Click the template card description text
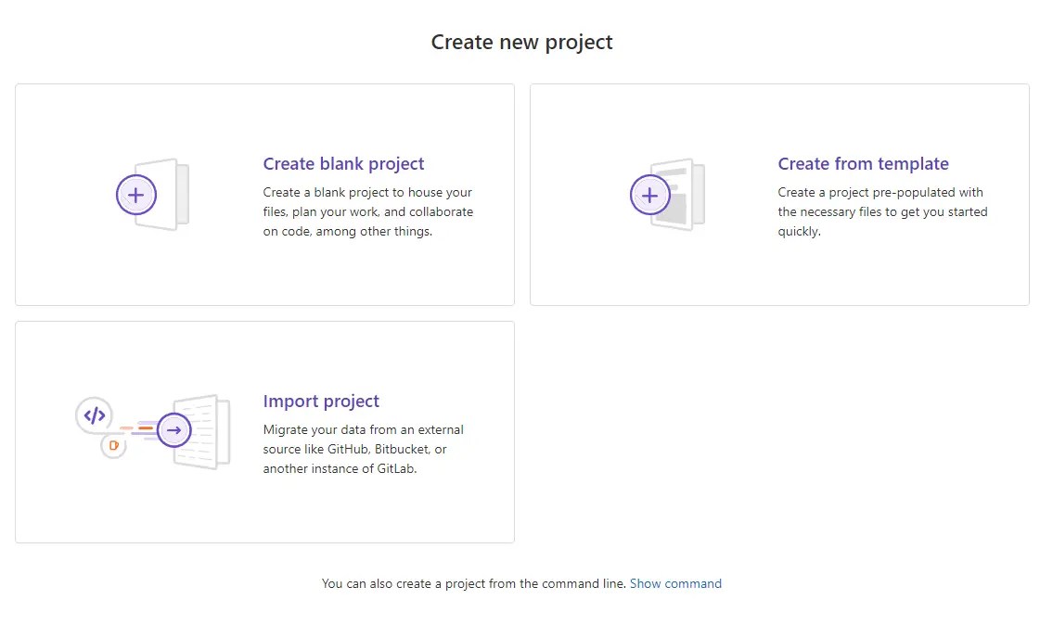The image size is (1040, 625). pyautogui.click(x=882, y=211)
